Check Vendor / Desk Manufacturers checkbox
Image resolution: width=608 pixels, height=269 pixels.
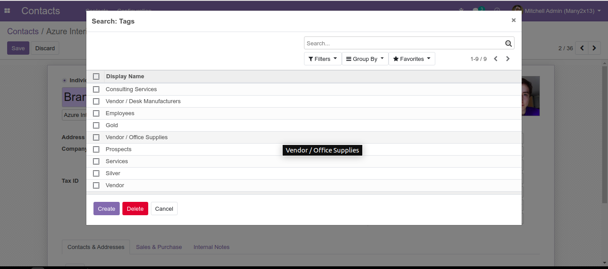click(96, 101)
